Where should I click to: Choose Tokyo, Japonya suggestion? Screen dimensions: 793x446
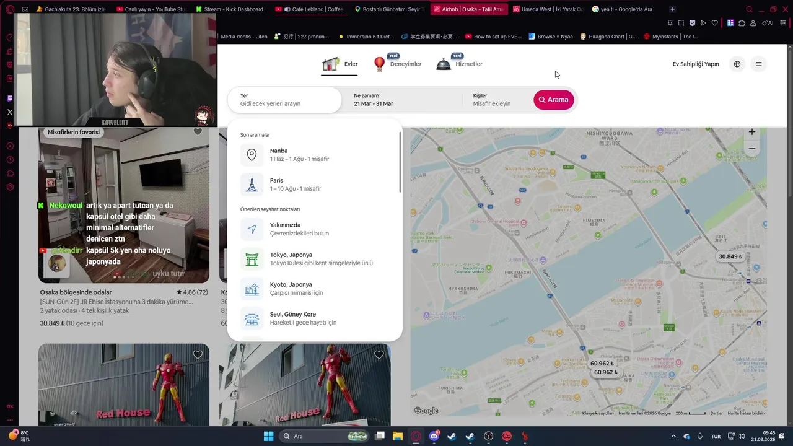[315, 259]
